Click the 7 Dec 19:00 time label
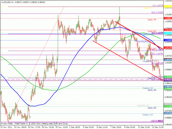Image resolution: width=172 pixels, height=129 pixels. click(116, 127)
